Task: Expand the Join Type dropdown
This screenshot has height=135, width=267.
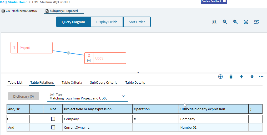Action: coord(123,96)
